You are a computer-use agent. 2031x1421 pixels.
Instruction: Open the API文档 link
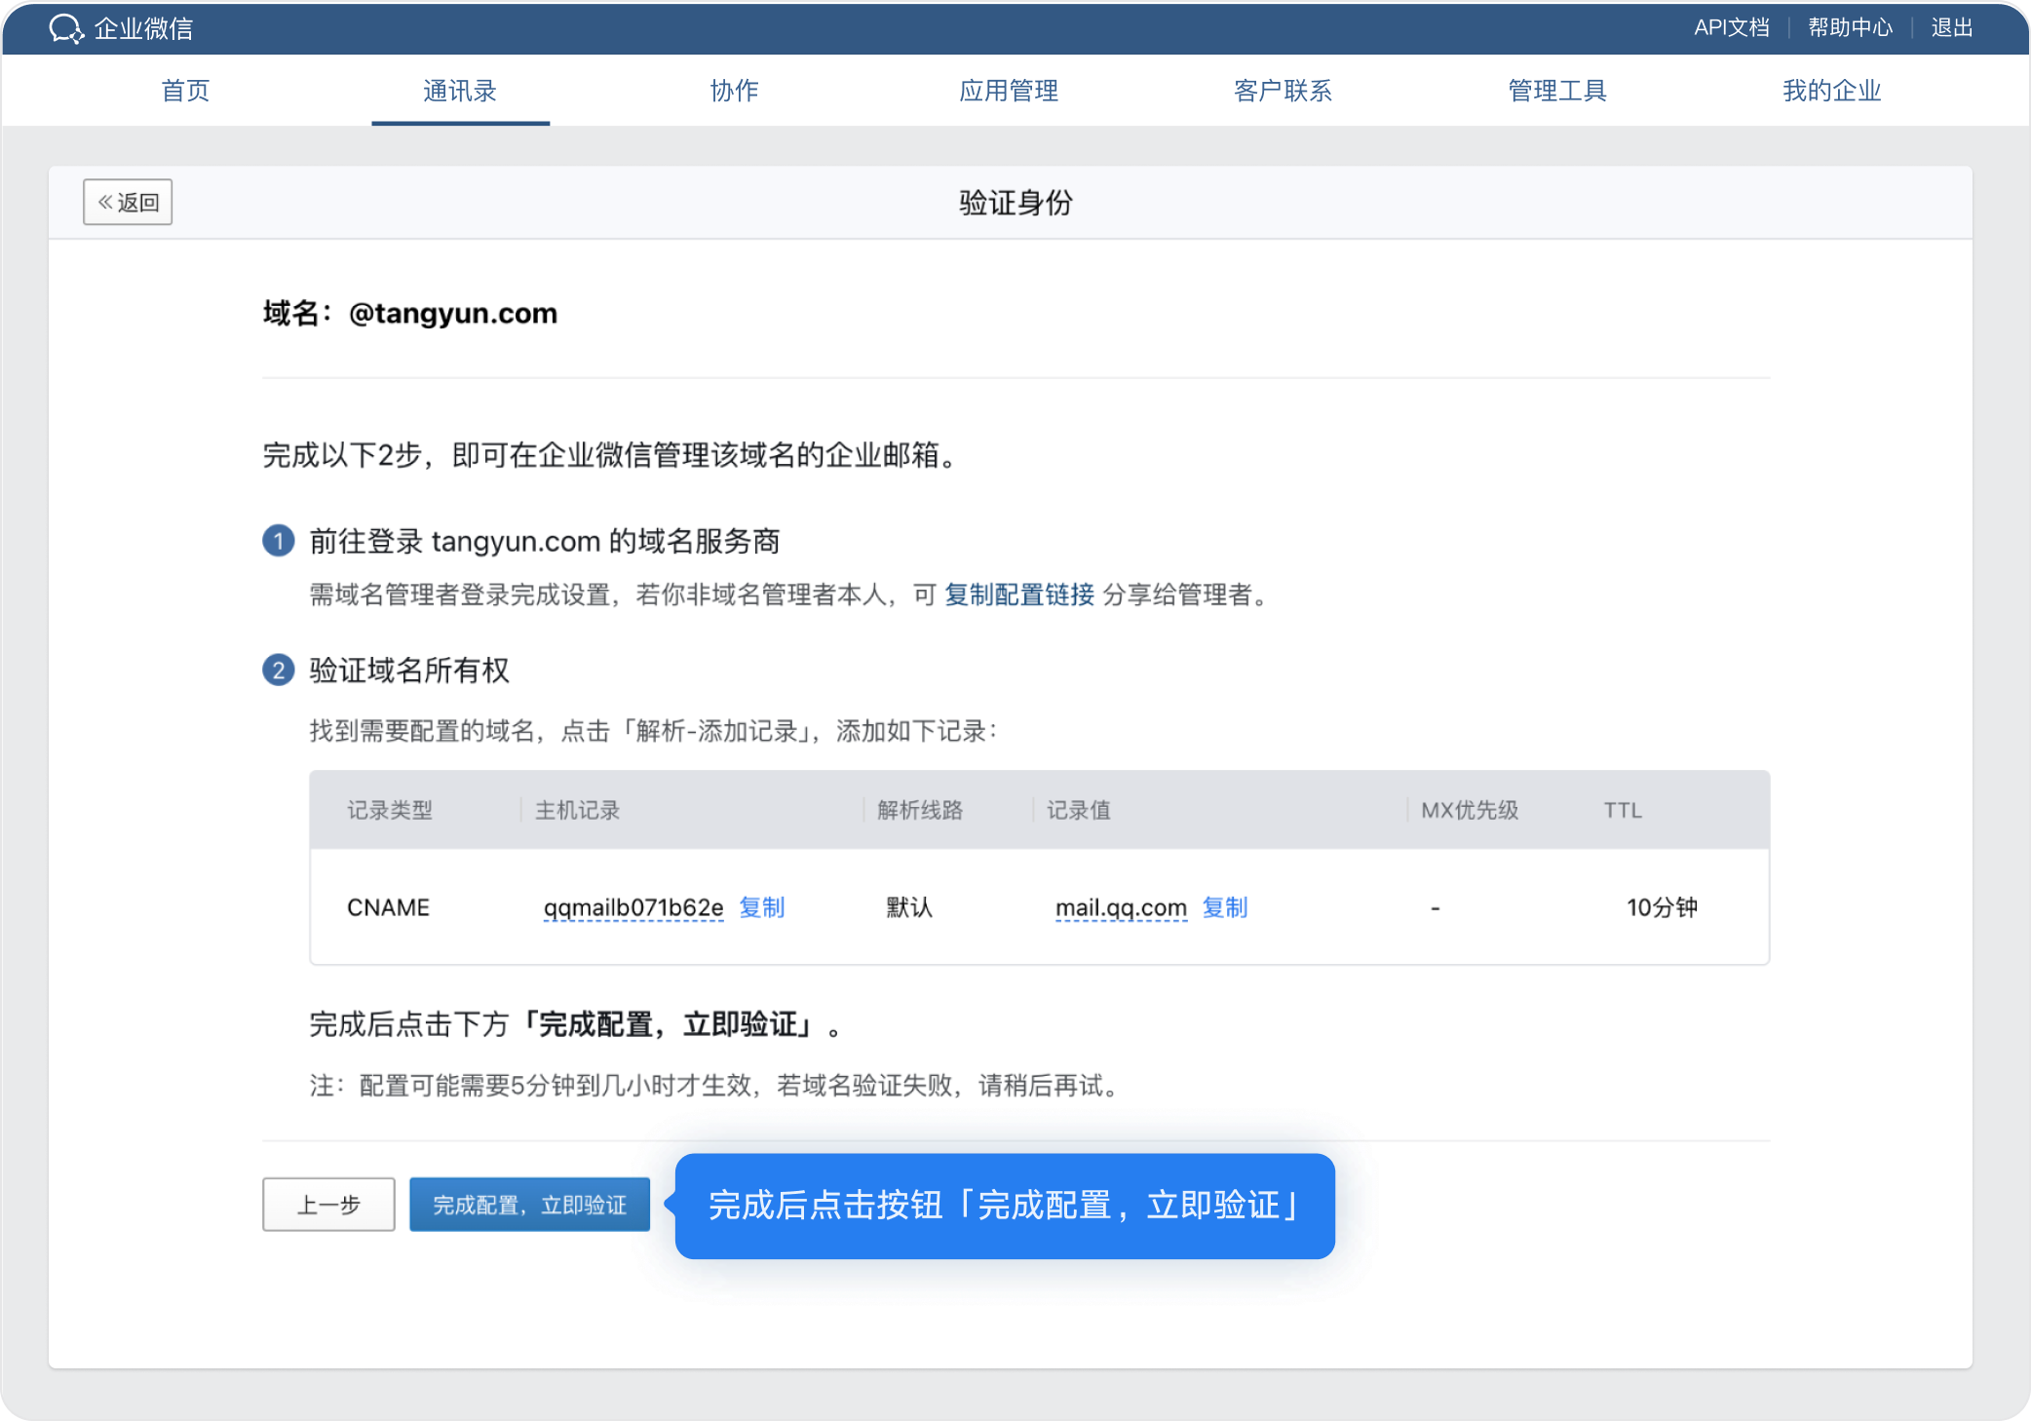(1731, 27)
